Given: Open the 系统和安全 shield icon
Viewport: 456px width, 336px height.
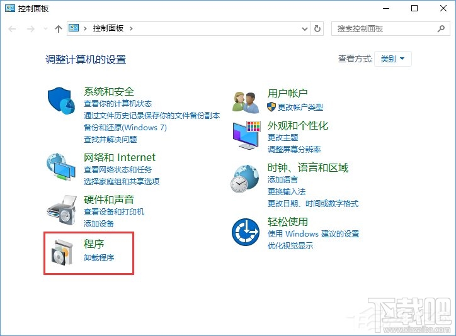Looking at the screenshot, I should tap(61, 101).
